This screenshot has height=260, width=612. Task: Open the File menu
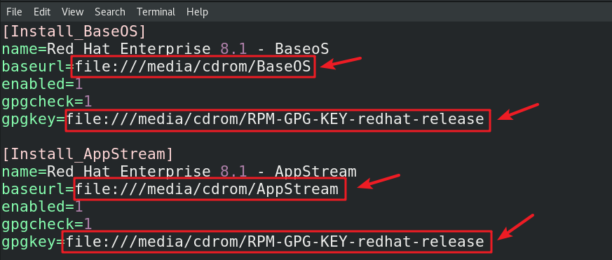14,12
